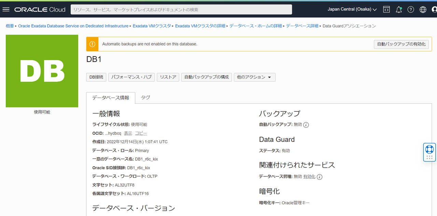Switch to the タグ tab

145,97
